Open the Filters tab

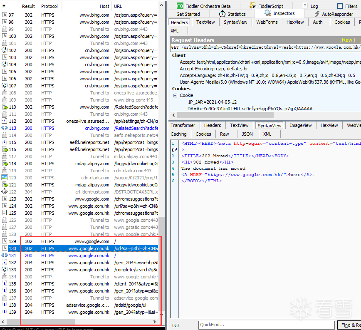(347, 6)
